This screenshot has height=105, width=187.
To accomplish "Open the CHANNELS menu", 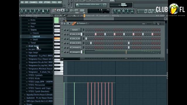I will point(33,2).
